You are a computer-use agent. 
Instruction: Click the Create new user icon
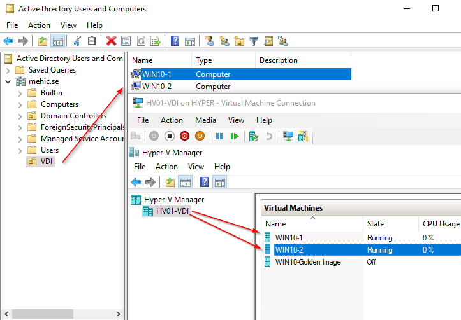(209, 41)
